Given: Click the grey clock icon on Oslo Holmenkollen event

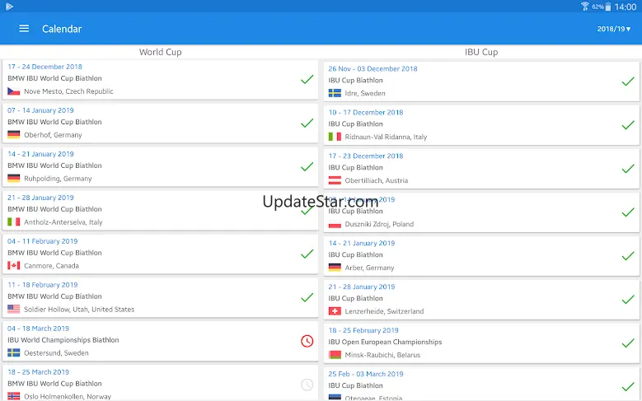Looking at the screenshot, I should (307, 385).
